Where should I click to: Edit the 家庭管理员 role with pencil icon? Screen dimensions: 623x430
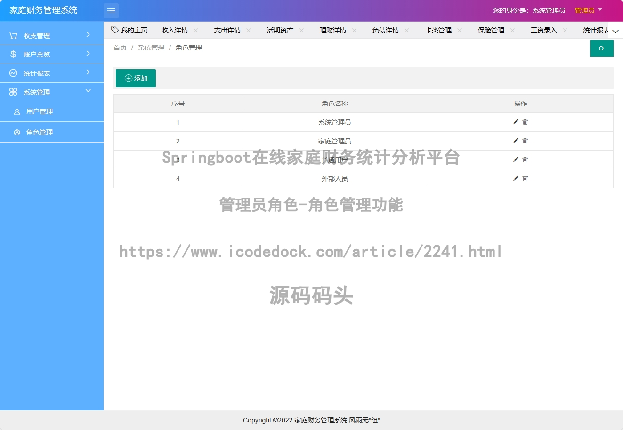516,141
